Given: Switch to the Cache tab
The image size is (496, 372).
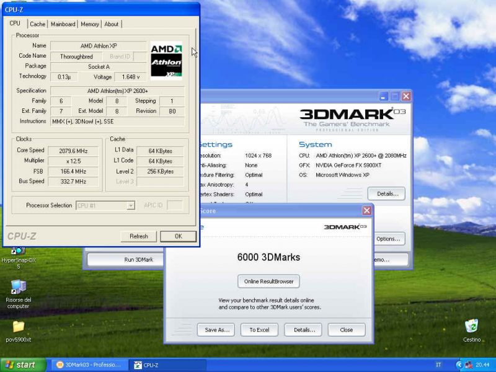Looking at the screenshot, I should point(38,24).
